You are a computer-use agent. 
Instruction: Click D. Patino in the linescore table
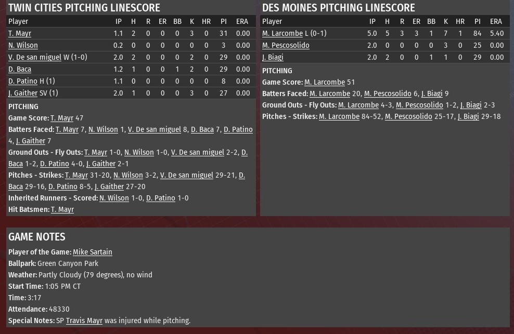point(23,81)
